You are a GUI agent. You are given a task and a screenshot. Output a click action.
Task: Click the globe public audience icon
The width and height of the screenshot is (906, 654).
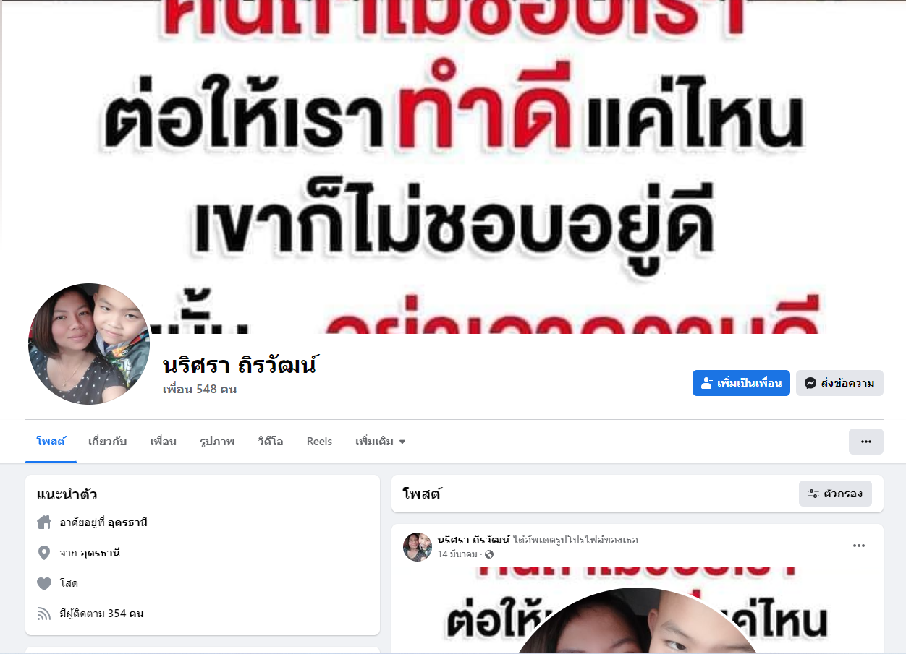pyautogui.click(x=489, y=554)
